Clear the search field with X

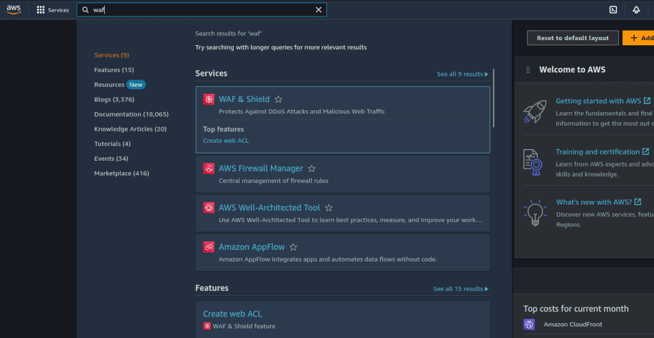coord(319,10)
